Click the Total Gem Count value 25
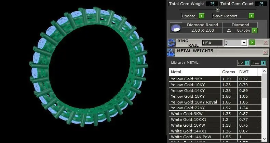The width and height of the screenshot is (270, 143). pyautogui.click(x=261, y=4)
